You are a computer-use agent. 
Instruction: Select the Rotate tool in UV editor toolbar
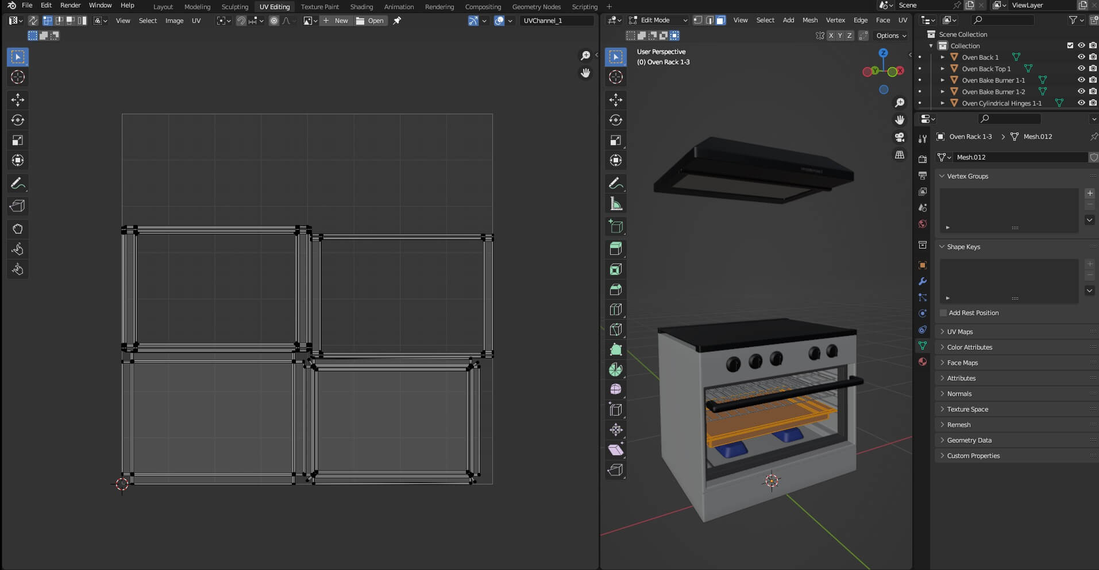point(18,120)
